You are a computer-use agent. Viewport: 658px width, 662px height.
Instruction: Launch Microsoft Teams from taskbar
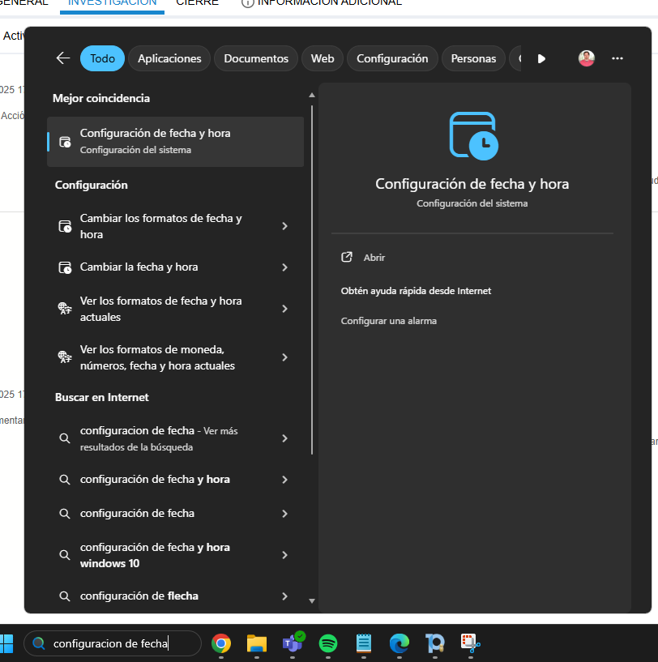[x=292, y=643]
